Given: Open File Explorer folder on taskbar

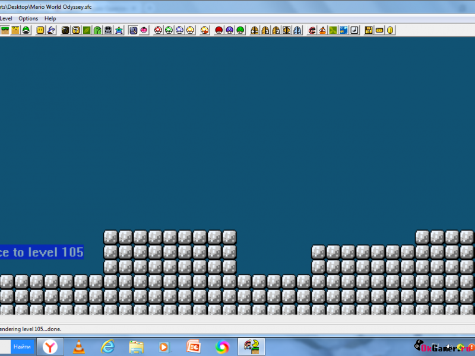Looking at the screenshot, I should click(136, 347).
